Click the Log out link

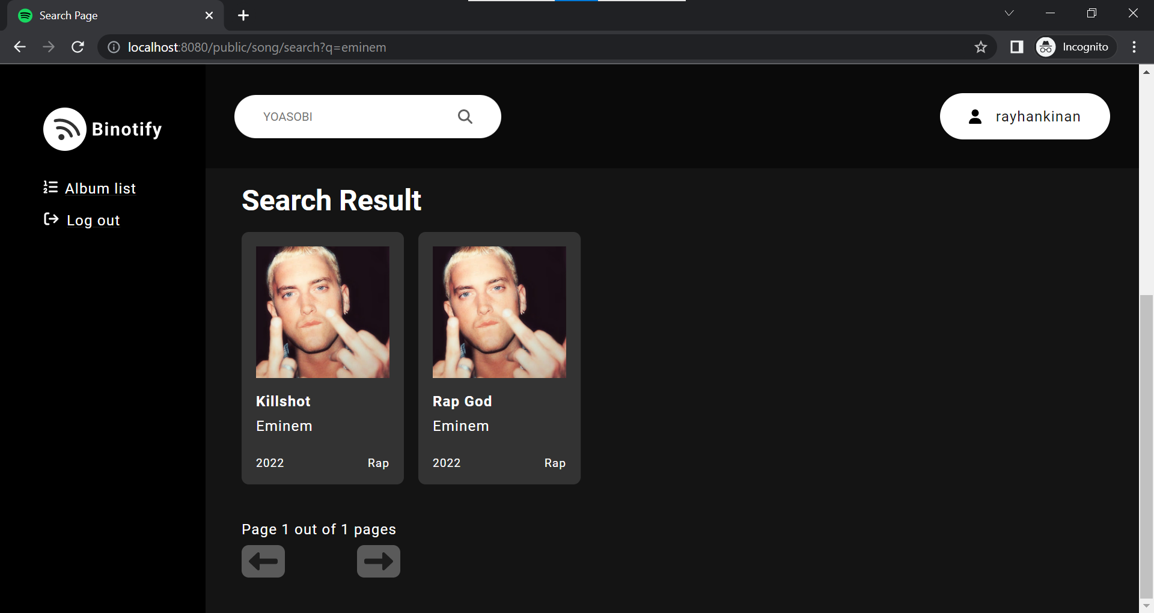click(x=93, y=221)
